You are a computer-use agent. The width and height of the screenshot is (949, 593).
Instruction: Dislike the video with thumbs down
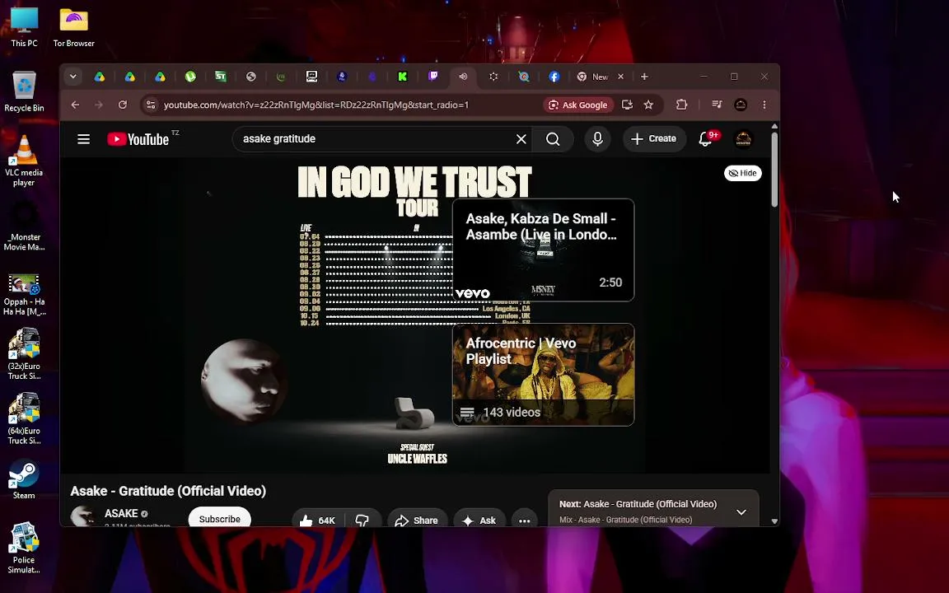coord(362,521)
